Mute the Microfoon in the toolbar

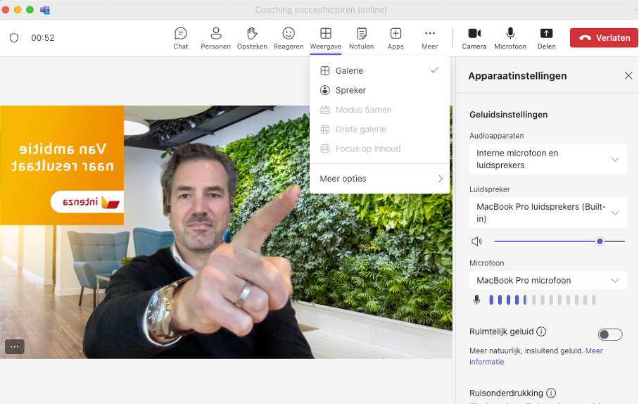[x=510, y=37]
